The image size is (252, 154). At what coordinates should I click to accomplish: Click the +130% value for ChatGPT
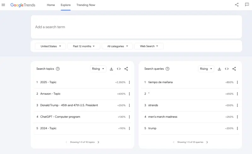click(x=122, y=117)
